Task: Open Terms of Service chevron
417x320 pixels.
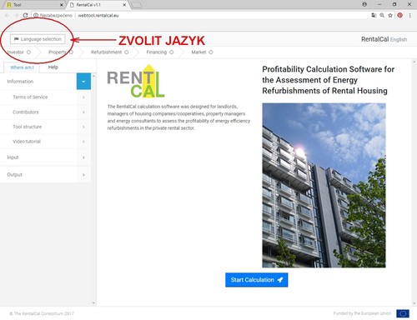Action: 83,97
